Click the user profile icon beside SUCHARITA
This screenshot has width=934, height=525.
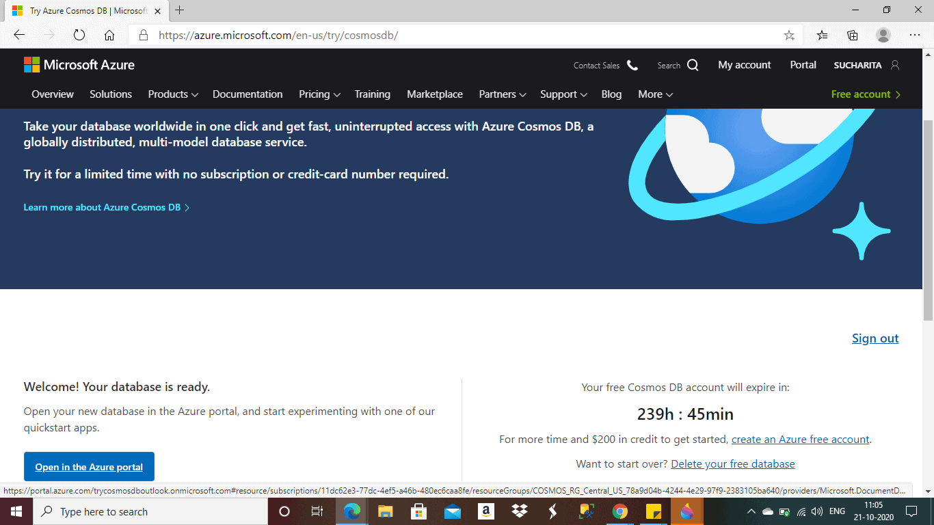click(895, 65)
